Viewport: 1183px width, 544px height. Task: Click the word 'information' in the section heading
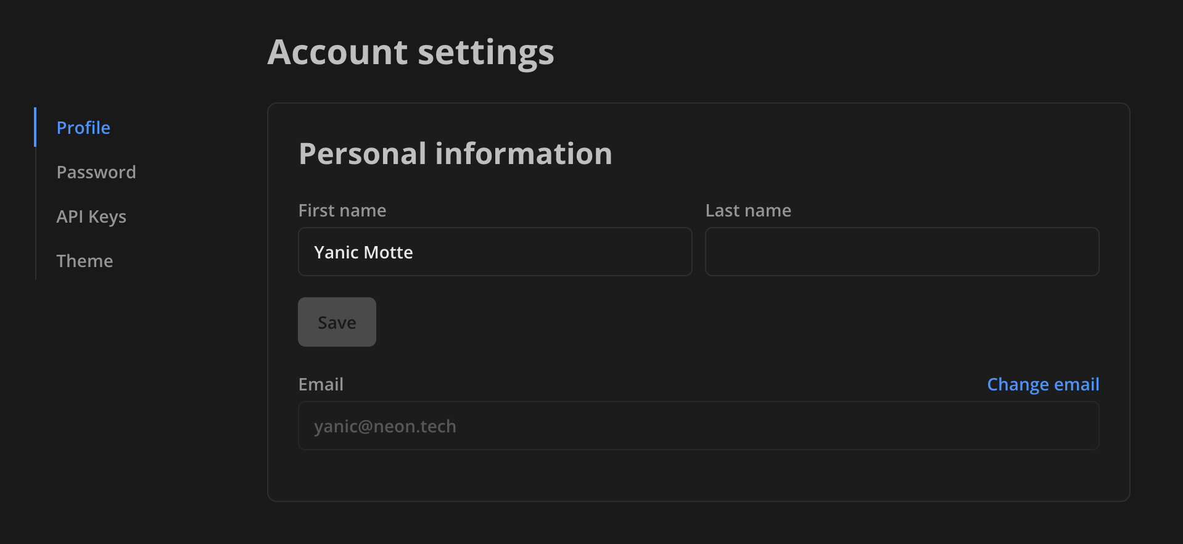pos(524,154)
